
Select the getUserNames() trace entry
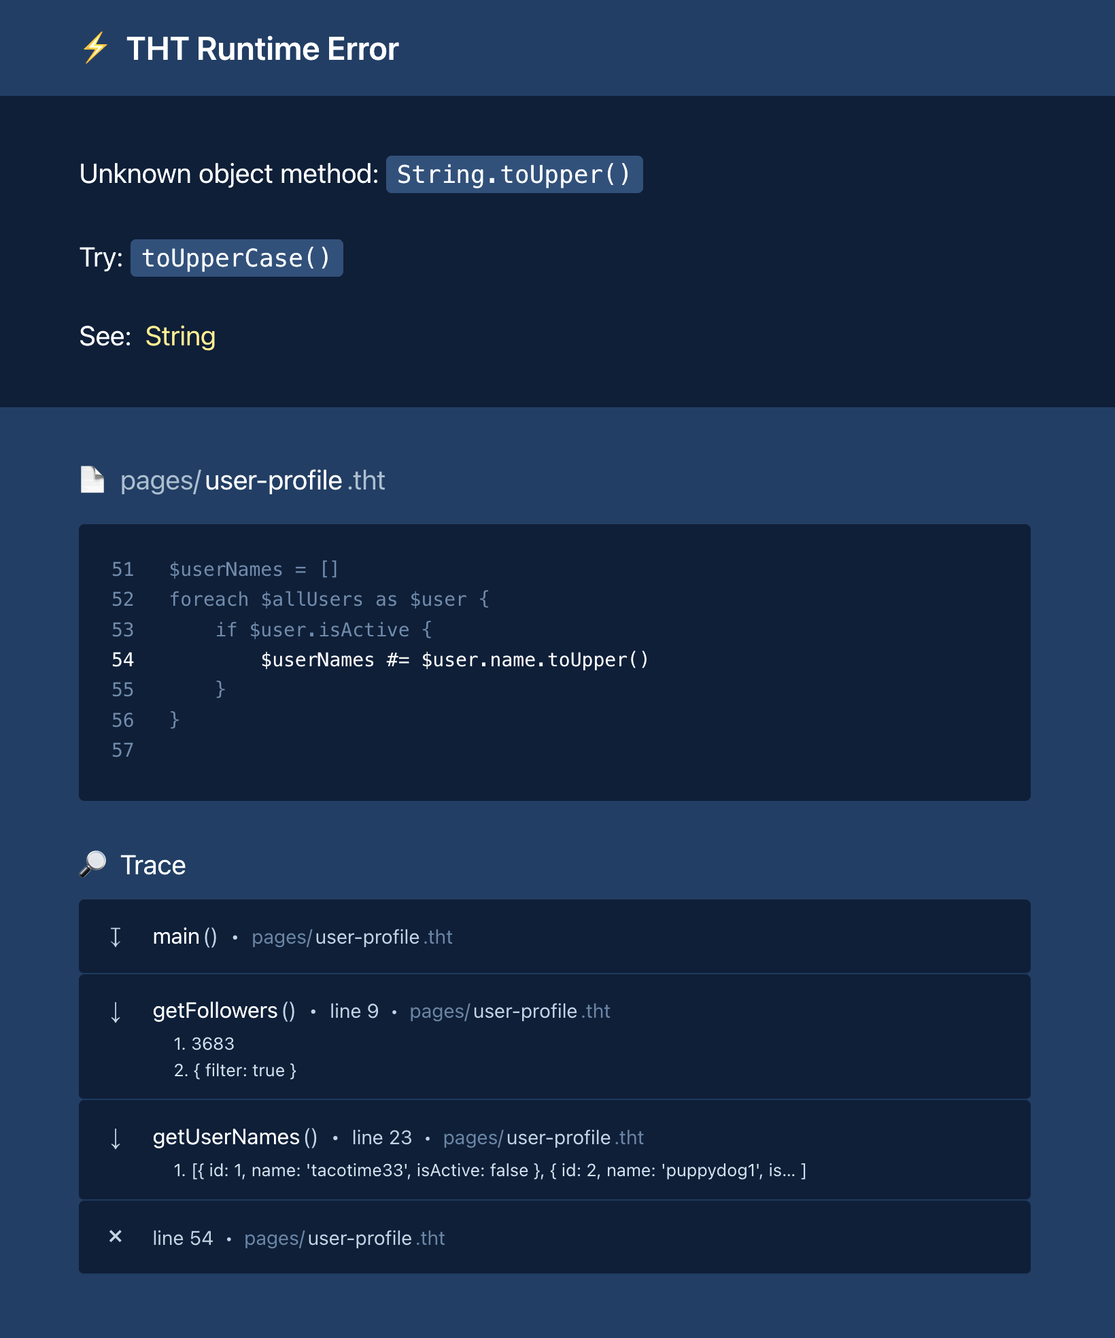(235, 1137)
